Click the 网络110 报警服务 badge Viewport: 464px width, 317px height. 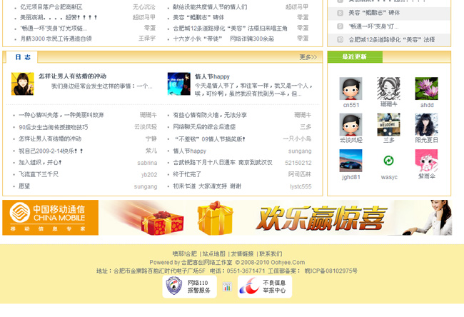tap(189, 286)
